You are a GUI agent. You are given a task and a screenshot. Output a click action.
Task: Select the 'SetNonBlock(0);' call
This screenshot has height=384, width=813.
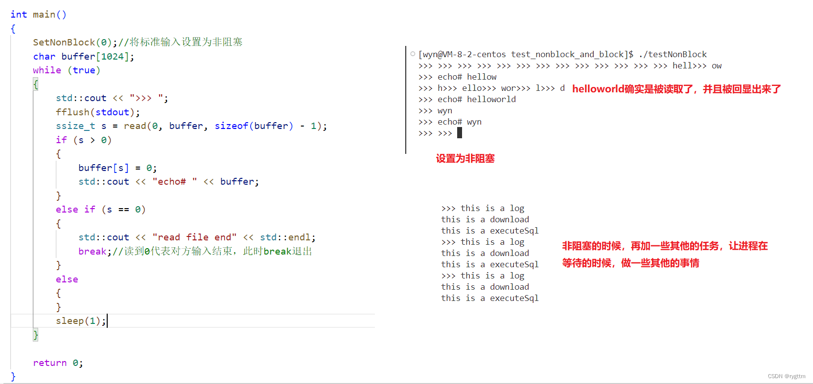[x=75, y=43]
